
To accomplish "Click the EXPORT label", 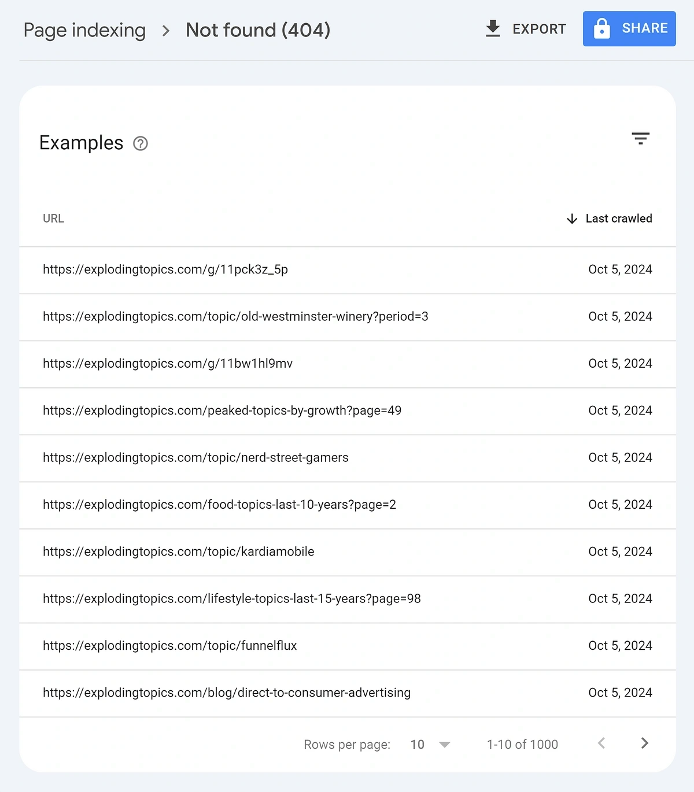I will [x=539, y=29].
